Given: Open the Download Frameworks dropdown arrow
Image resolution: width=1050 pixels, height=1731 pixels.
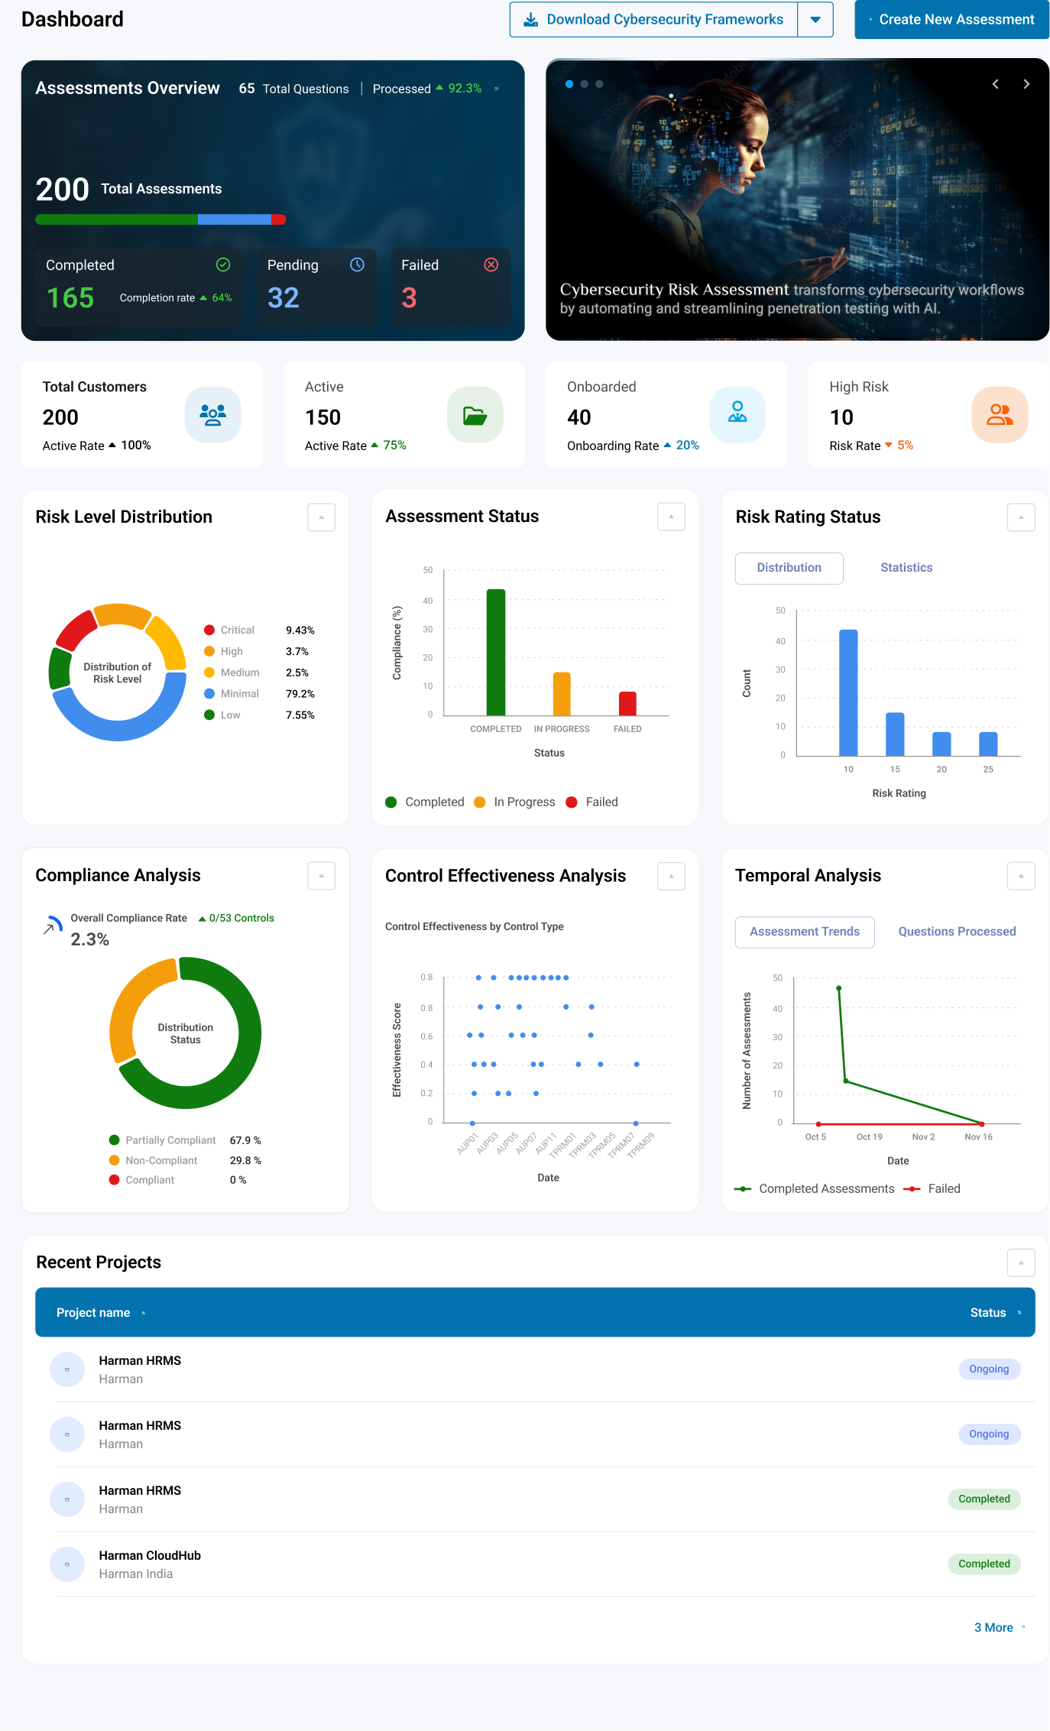Looking at the screenshot, I should [x=815, y=20].
